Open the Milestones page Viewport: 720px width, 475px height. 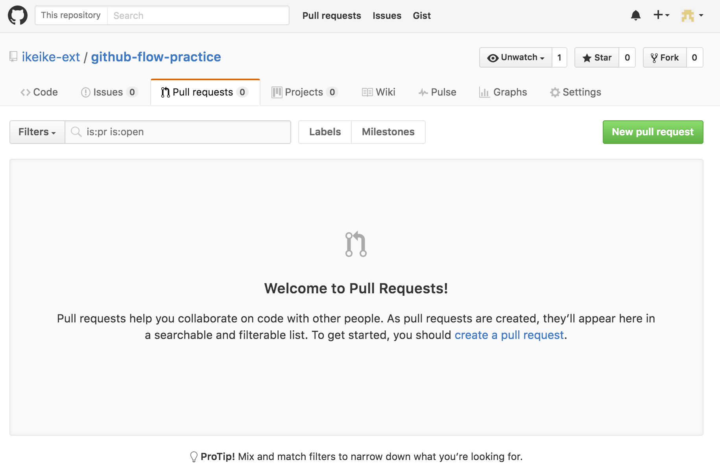pyautogui.click(x=388, y=132)
